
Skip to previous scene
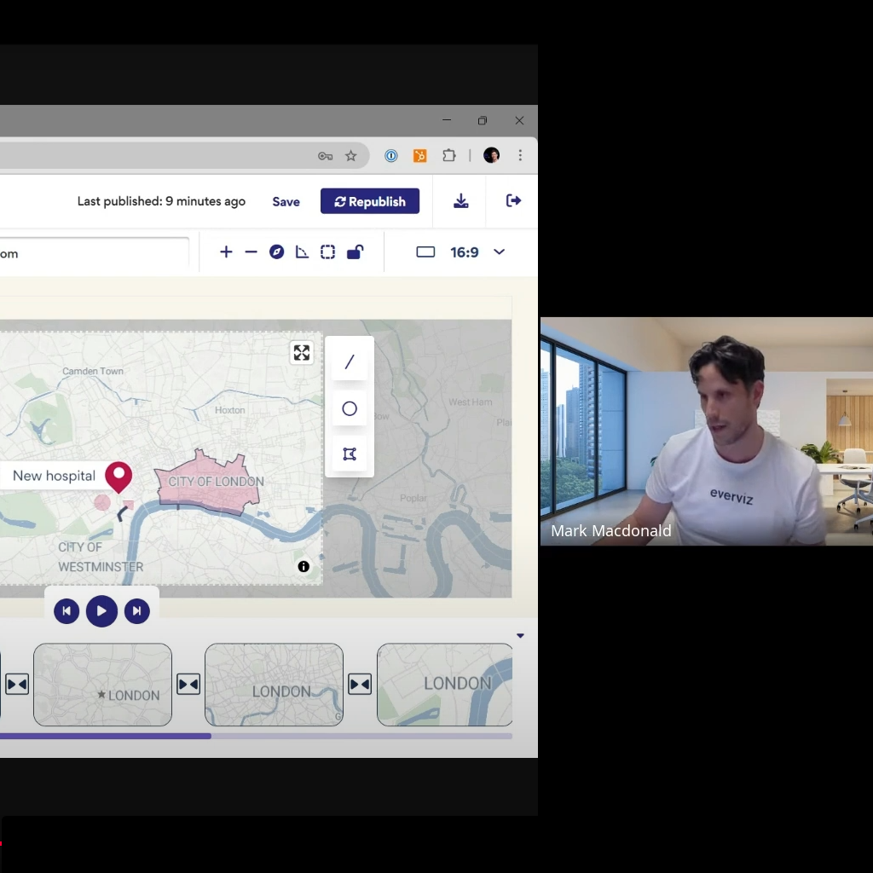click(x=66, y=611)
